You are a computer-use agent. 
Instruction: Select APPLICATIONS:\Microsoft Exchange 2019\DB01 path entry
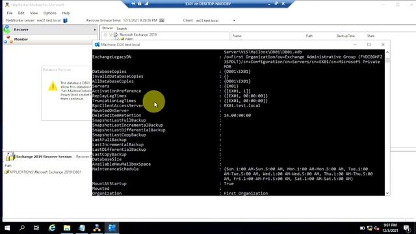coord(45,172)
